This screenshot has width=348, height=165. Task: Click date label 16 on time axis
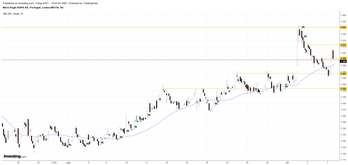click(x=166, y=162)
